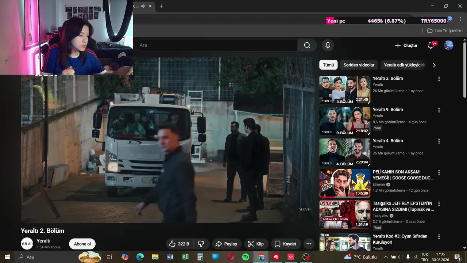Image resolution: width=467 pixels, height=263 pixels.
Task: Show hidden system tray icons chevron
Action: (386, 257)
